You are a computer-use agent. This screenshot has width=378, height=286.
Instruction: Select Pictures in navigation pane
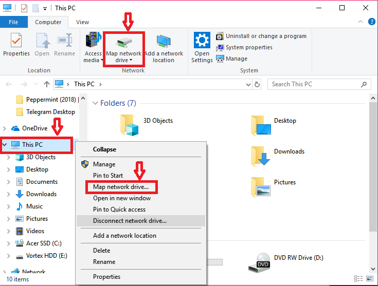pos(31,219)
